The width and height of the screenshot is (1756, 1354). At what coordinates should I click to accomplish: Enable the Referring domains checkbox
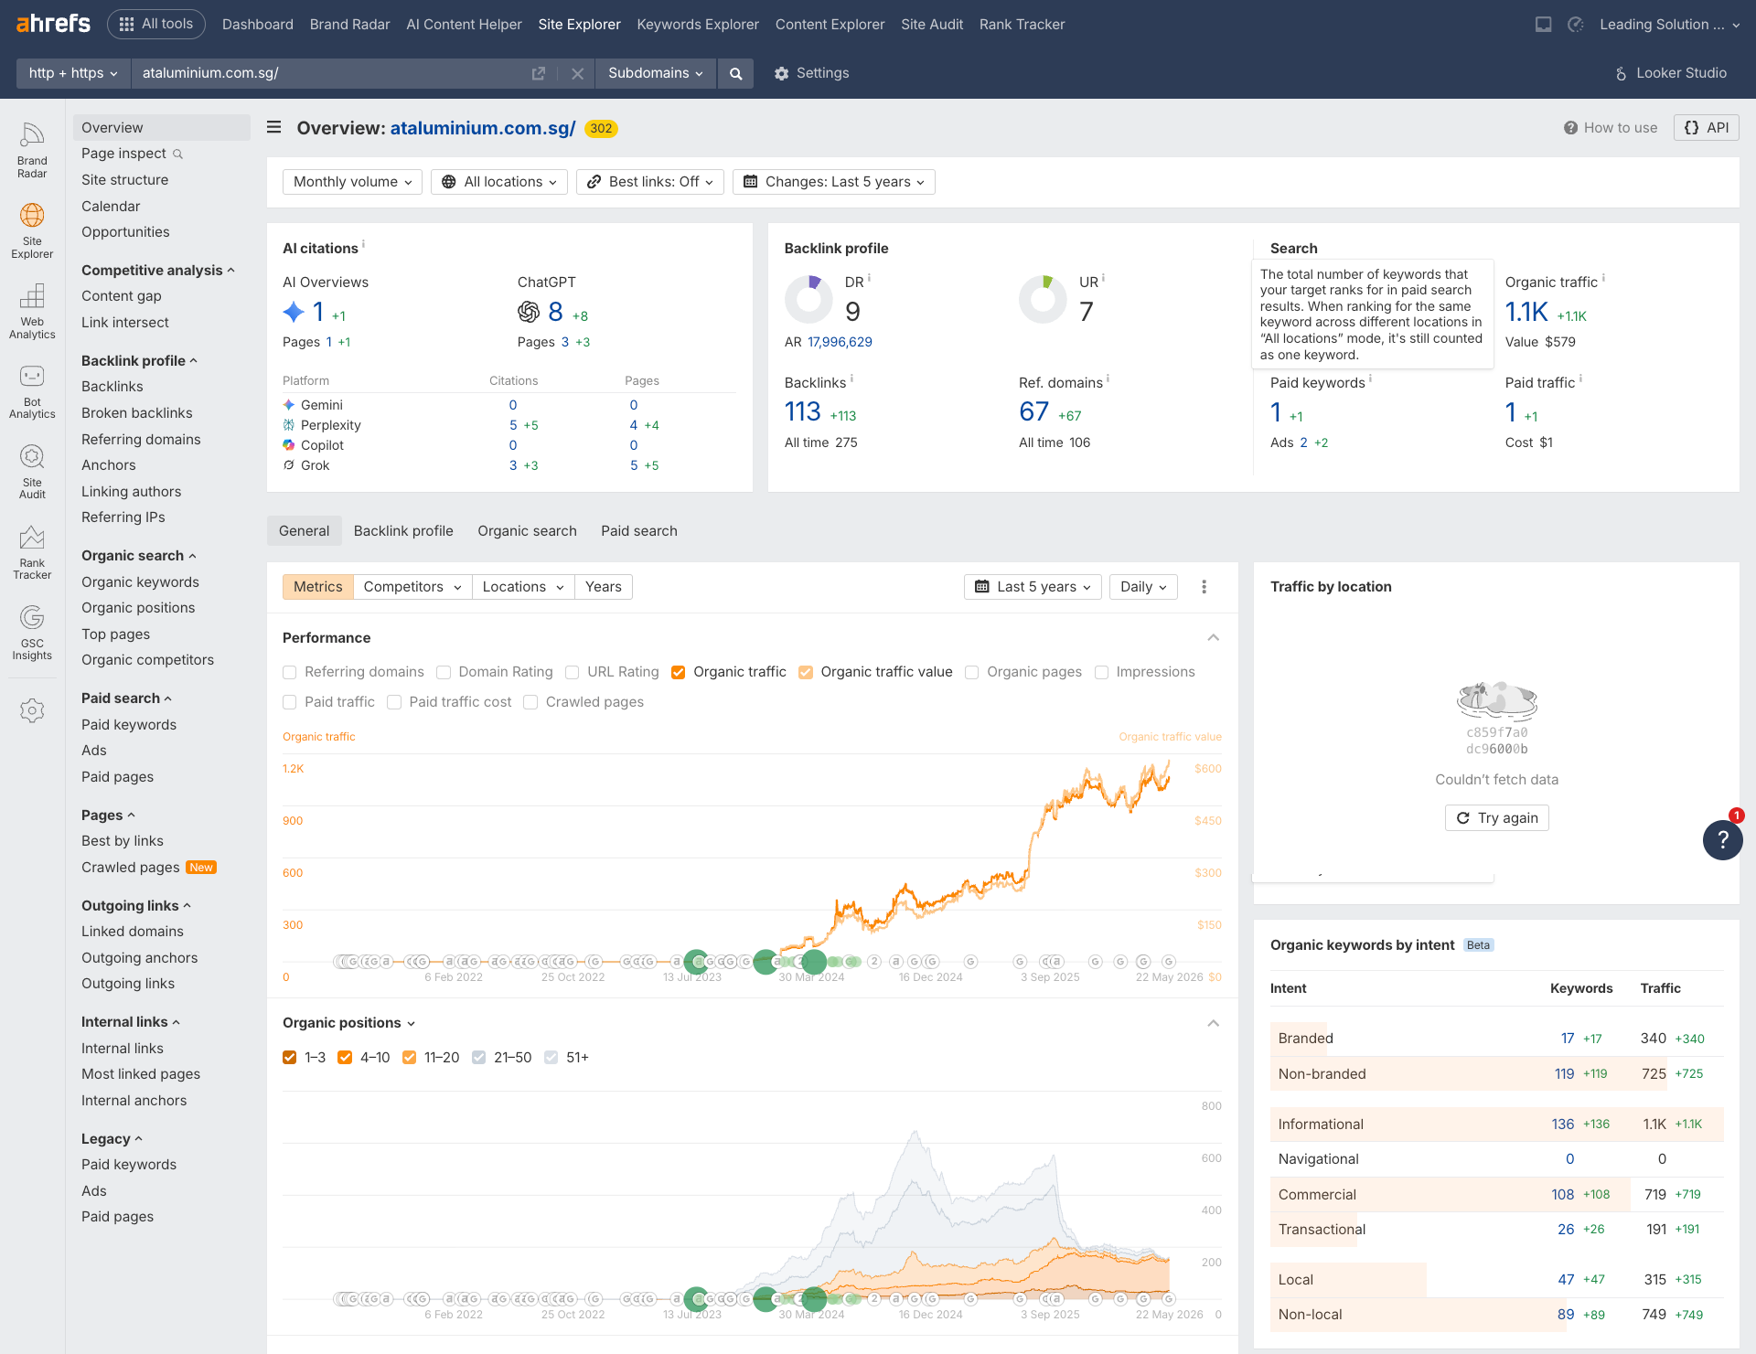coord(290,672)
